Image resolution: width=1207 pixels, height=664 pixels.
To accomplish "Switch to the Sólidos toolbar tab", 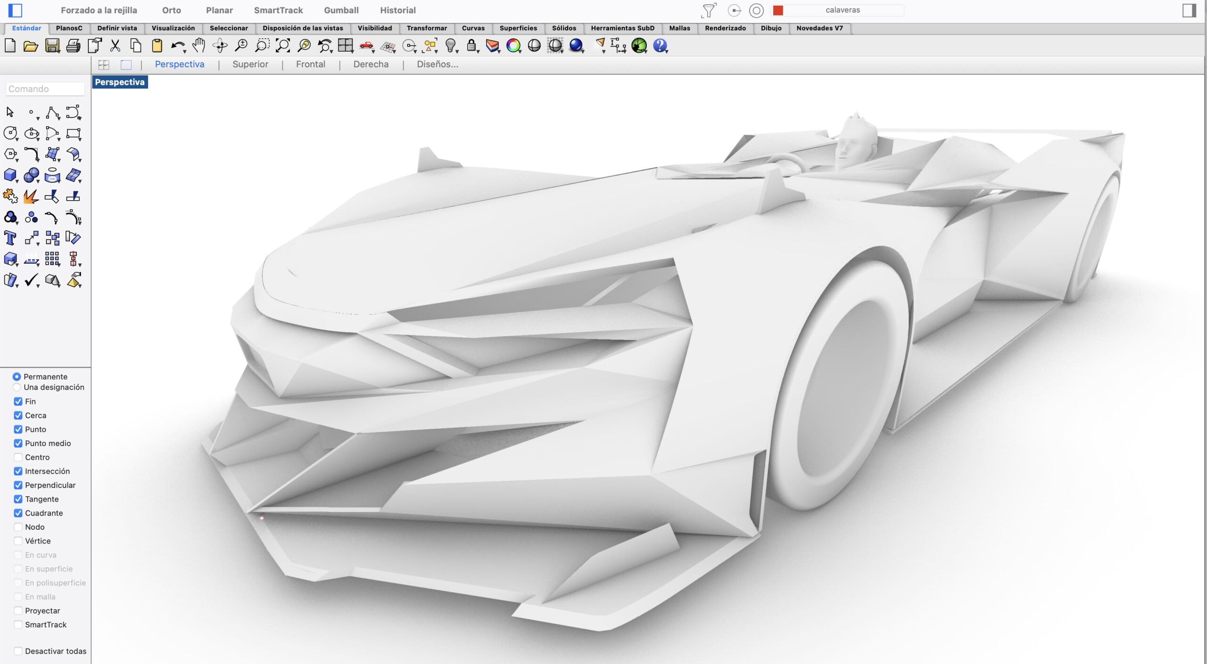I will coord(563,28).
